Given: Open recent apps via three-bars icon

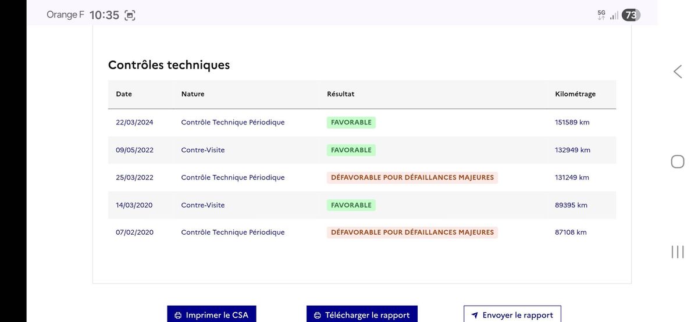Looking at the screenshot, I should point(678,252).
